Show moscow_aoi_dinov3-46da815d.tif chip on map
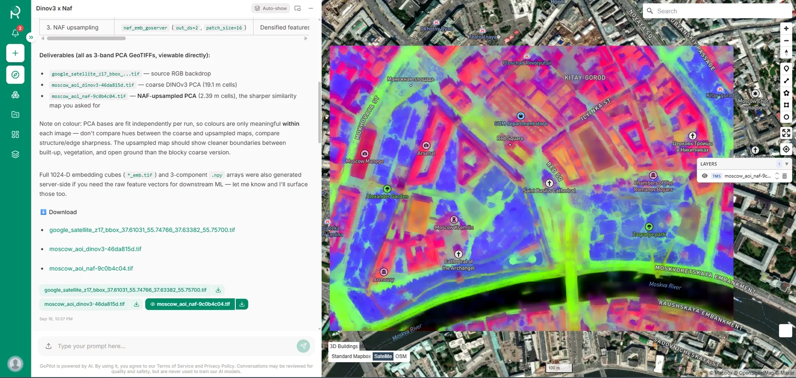This screenshot has height=378, width=796. (85, 304)
